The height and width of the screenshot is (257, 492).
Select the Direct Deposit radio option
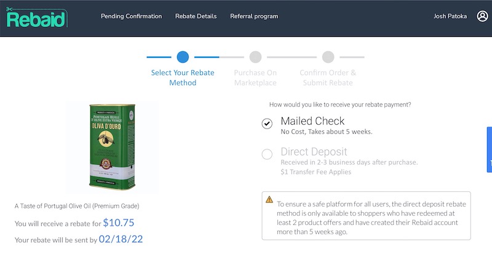267,154
